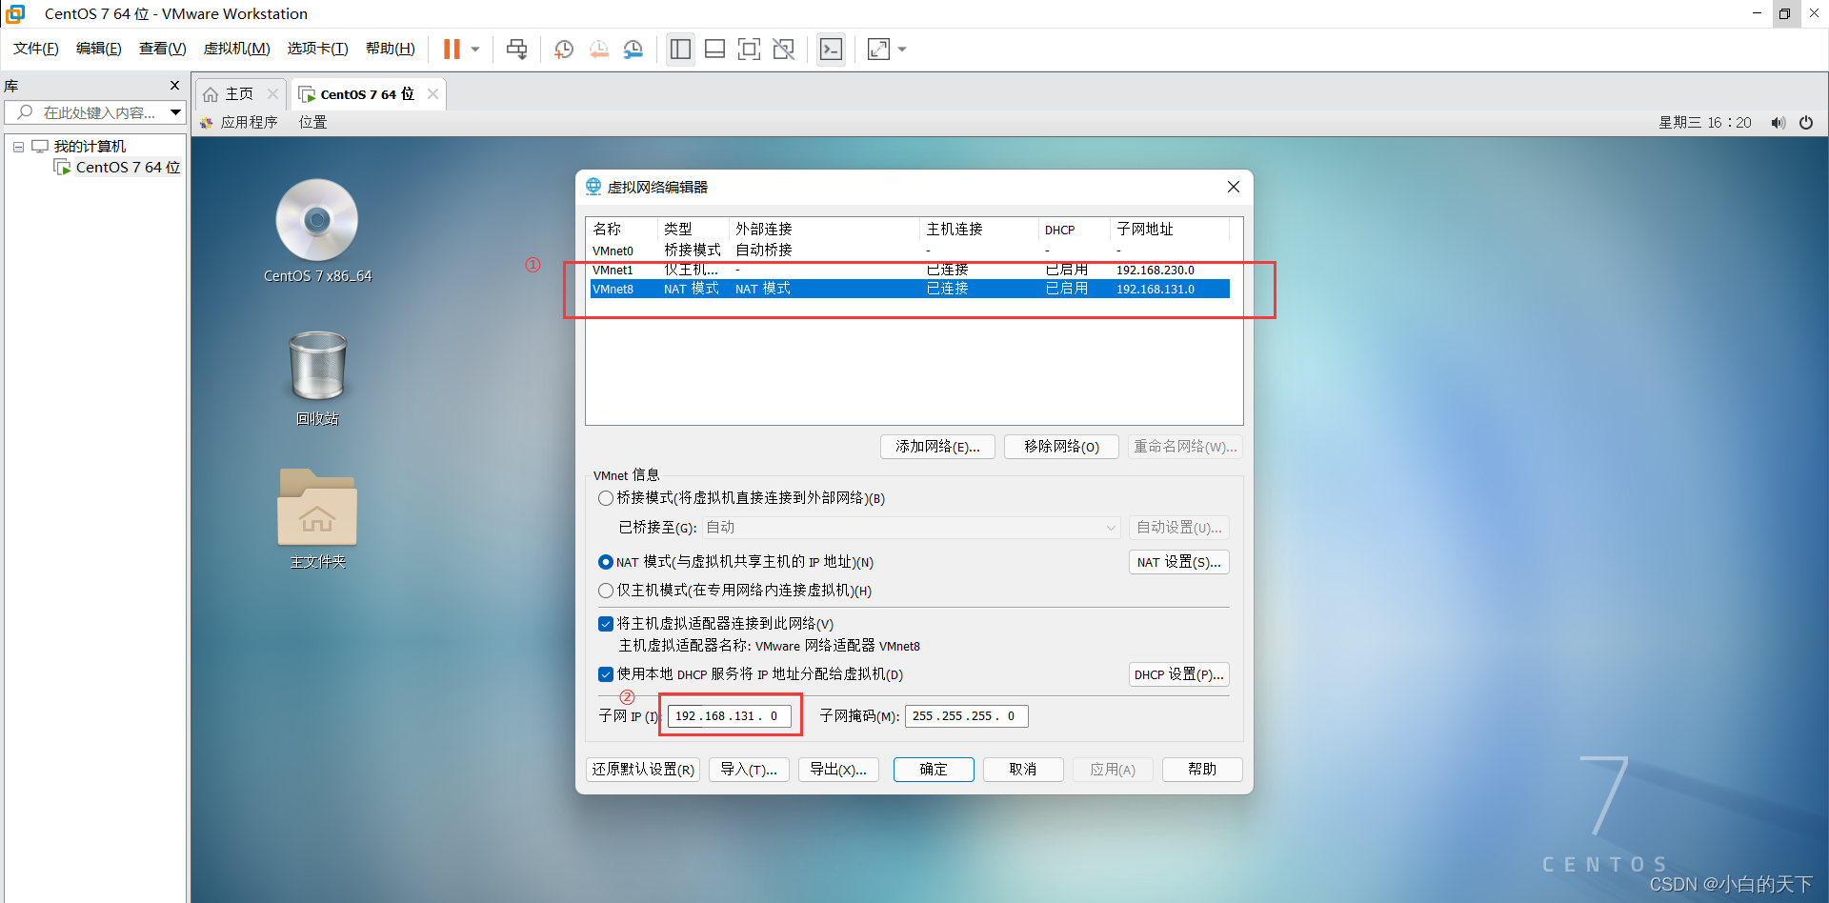Open the console view icon
1829x903 pixels.
(x=831, y=49)
